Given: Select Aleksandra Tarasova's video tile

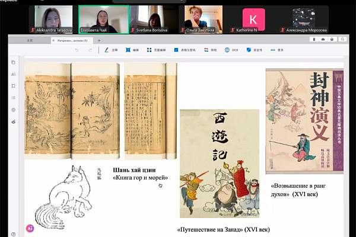Looking at the screenshot, I should pyautogui.click(x=53, y=20).
